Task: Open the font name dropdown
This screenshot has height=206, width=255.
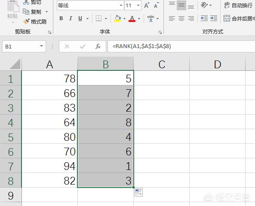Action: pyautogui.click(x=121, y=5)
